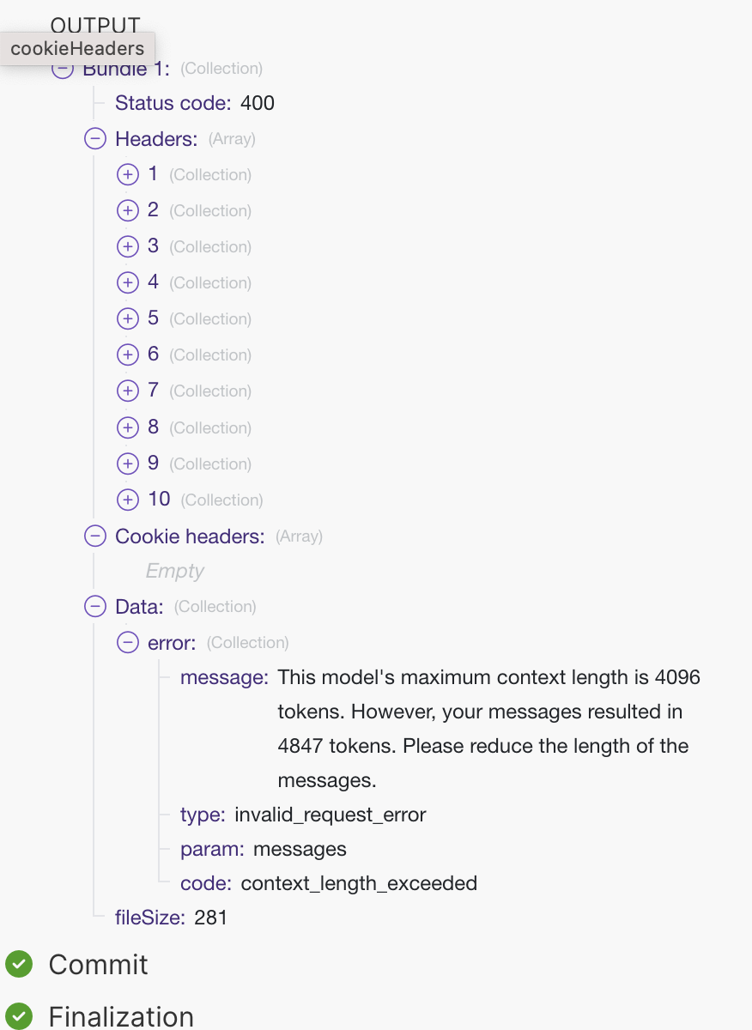Expand header item 2 collection
This screenshot has width=752, height=1030.
tap(127, 211)
